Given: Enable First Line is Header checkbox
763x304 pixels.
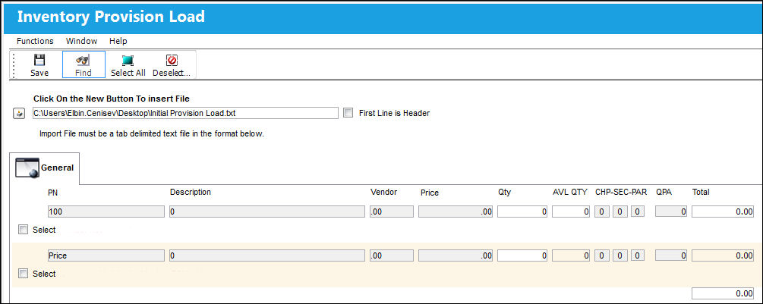Looking at the screenshot, I should (348, 113).
